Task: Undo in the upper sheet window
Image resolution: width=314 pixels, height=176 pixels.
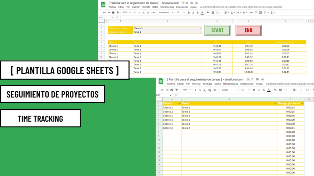Action: tap(104, 12)
